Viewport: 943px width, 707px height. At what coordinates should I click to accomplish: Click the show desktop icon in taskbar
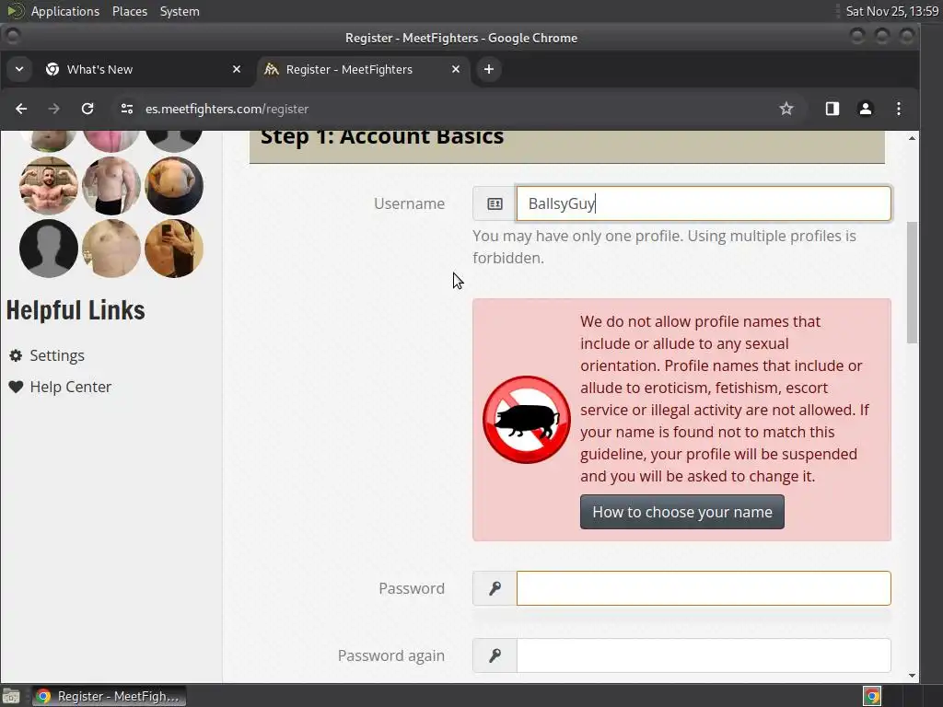pyautogui.click(x=11, y=696)
